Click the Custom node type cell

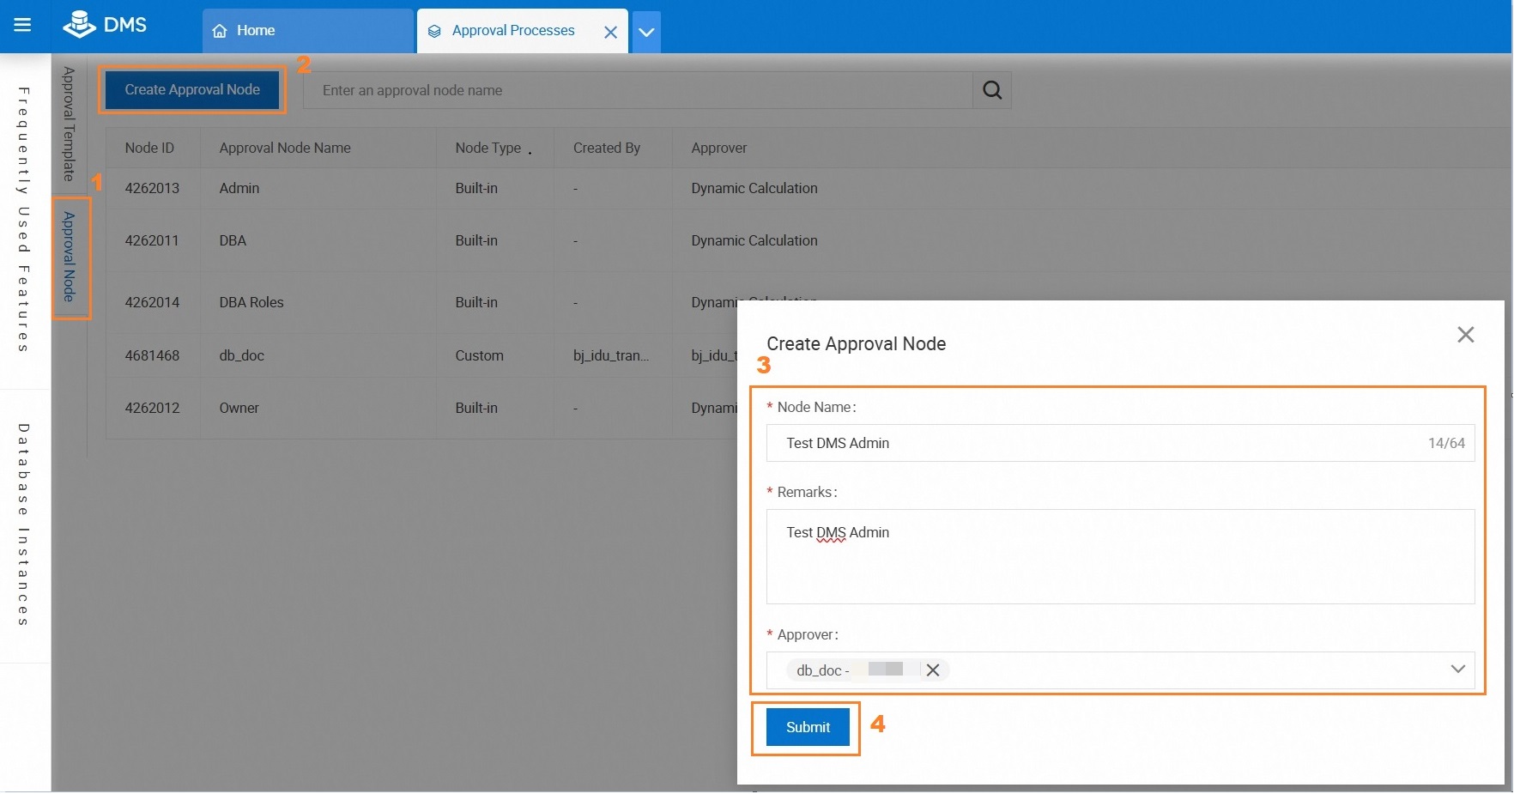480,355
